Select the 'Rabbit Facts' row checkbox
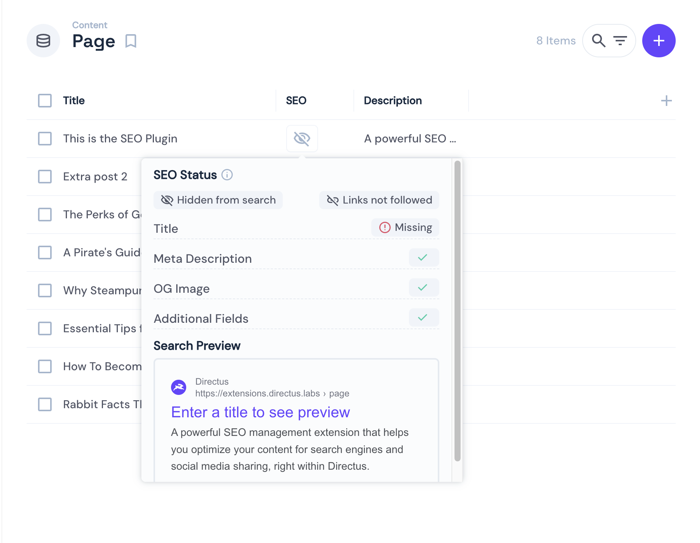Screen dimensions: 700x543 tap(45, 404)
